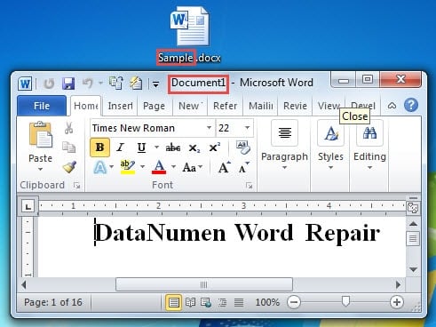436x327 pixels.
Task: Switch to the Home tab
Action: 86,106
